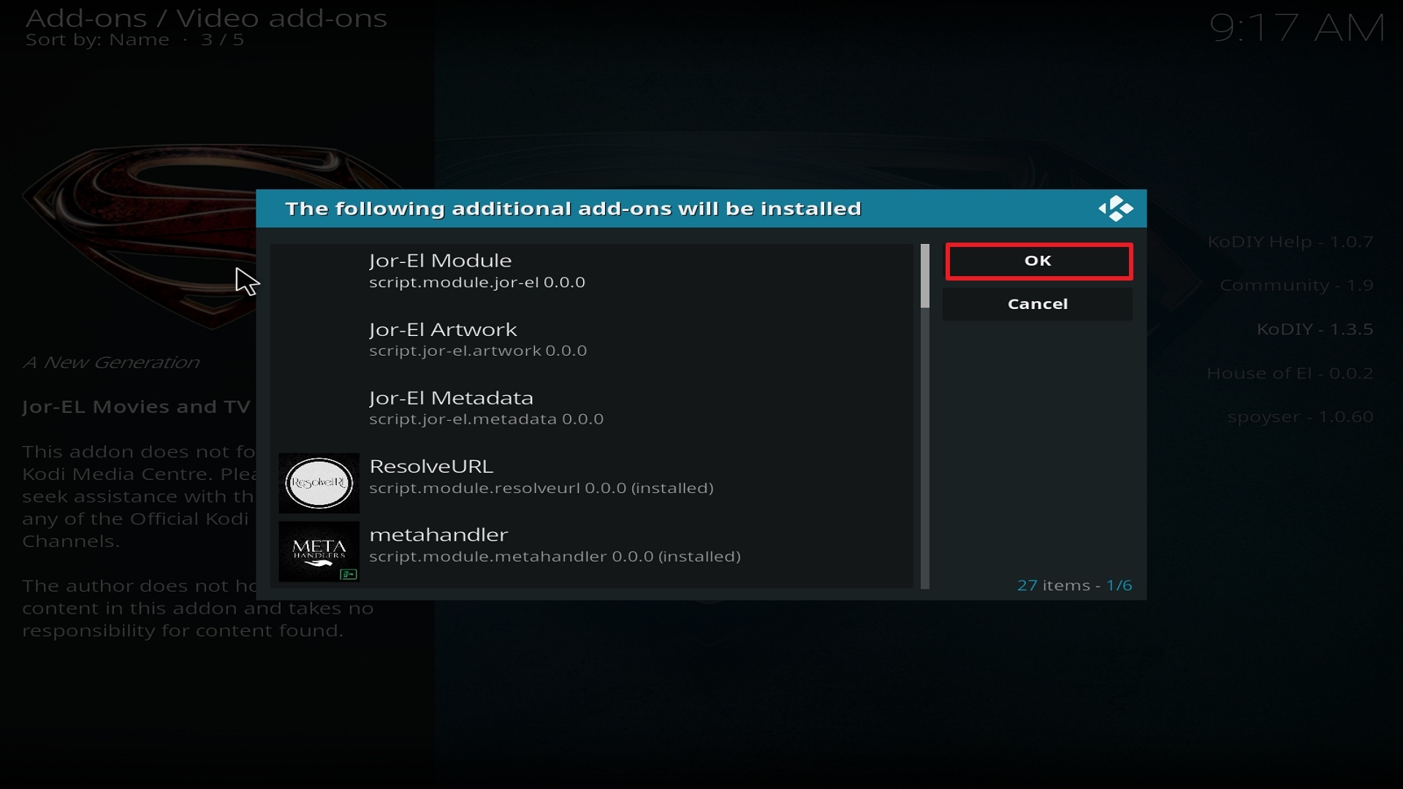Select the metahandler list entry title
The image size is (1403, 789).
tap(438, 535)
